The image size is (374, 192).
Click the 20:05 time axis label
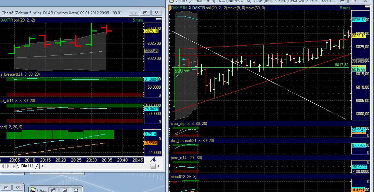[x=14, y=160]
